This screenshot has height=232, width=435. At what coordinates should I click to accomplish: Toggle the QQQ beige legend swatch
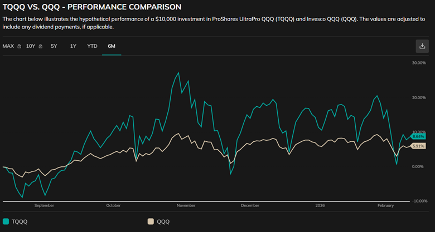(150, 221)
